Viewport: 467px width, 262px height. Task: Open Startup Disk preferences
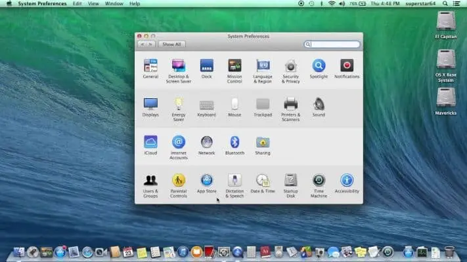click(290, 186)
